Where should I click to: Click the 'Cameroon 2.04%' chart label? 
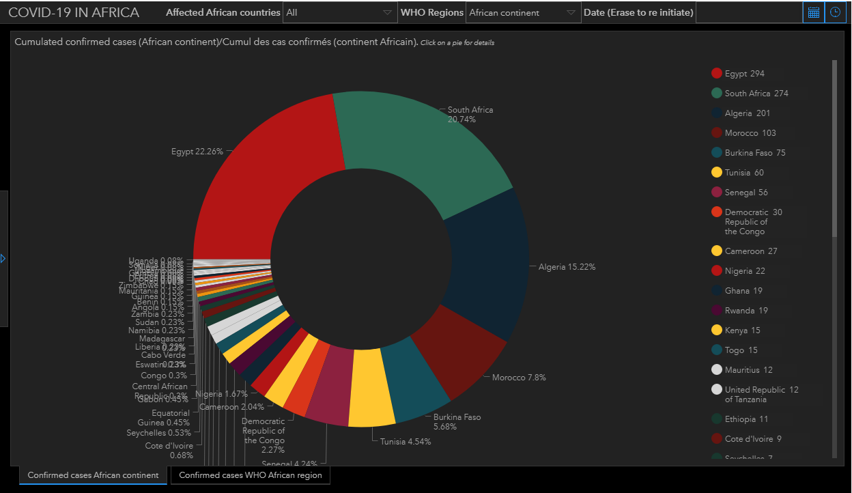click(x=232, y=407)
